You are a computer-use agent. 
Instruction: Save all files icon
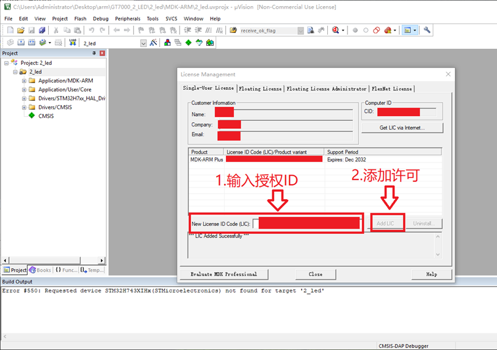[x=42, y=31]
